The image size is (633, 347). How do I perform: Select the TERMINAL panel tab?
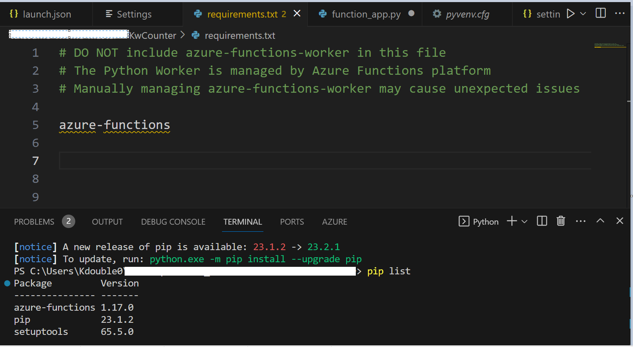tap(242, 222)
